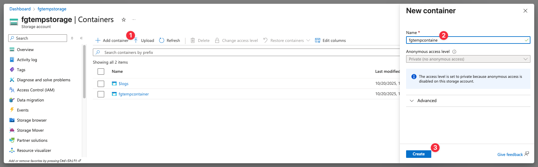The width and height of the screenshot is (538, 167).
Task: Click the info icon beside Anonymous access level
Action: coord(454,52)
